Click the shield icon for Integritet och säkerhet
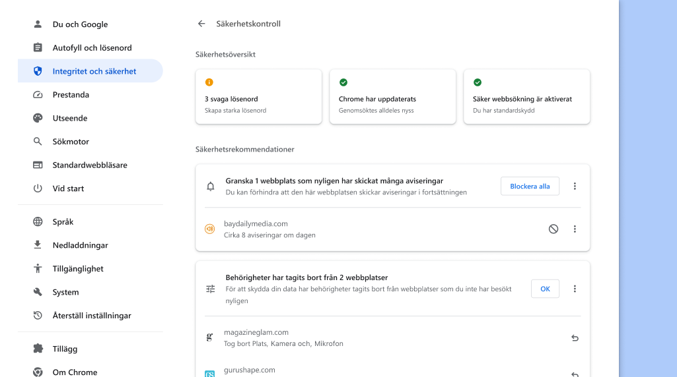This screenshot has width=677, height=377. (x=38, y=71)
